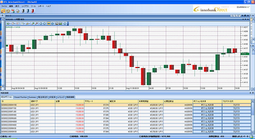Click the blue info icon in chart toolbar
This screenshot has width=255, height=139.
(x=52, y=24)
